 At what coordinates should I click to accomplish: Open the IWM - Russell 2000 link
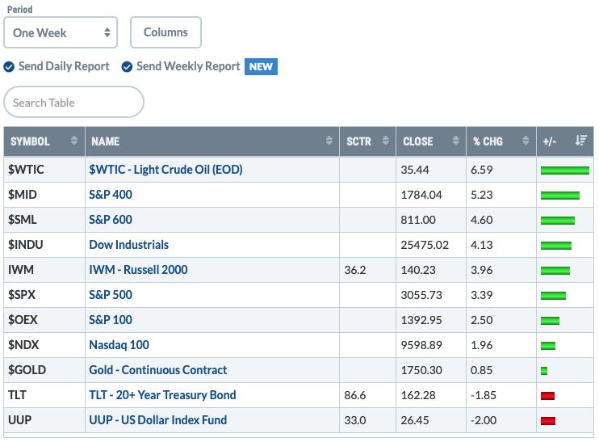[138, 270]
